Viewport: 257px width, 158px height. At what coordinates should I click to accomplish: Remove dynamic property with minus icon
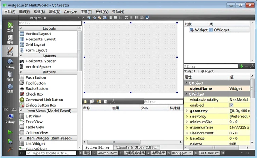tap(246, 66)
